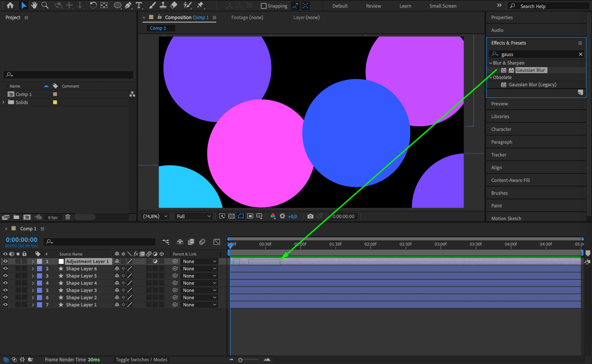Open the Full resolution dropdown
The height and width of the screenshot is (364, 592).
coord(193,216)
